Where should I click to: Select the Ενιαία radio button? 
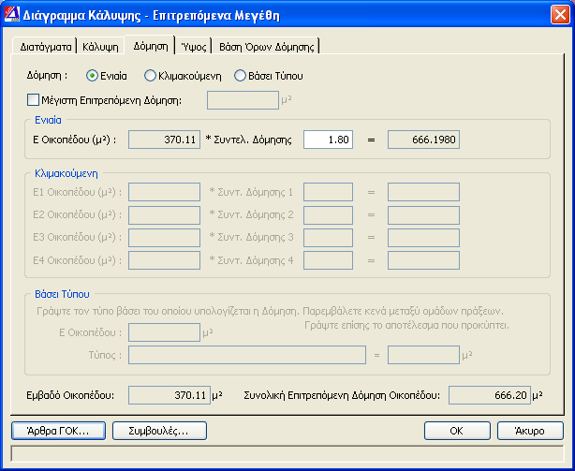point(92,75)
